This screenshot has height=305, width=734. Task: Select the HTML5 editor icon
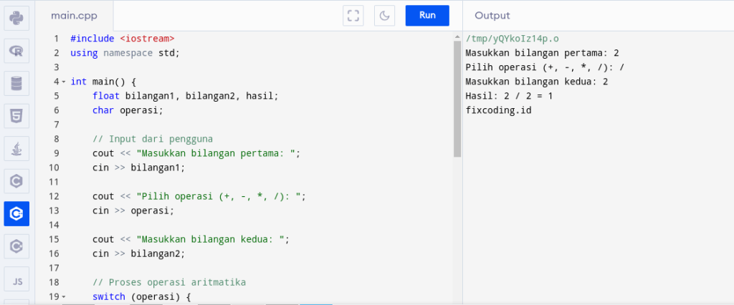[x=16, y=116]
